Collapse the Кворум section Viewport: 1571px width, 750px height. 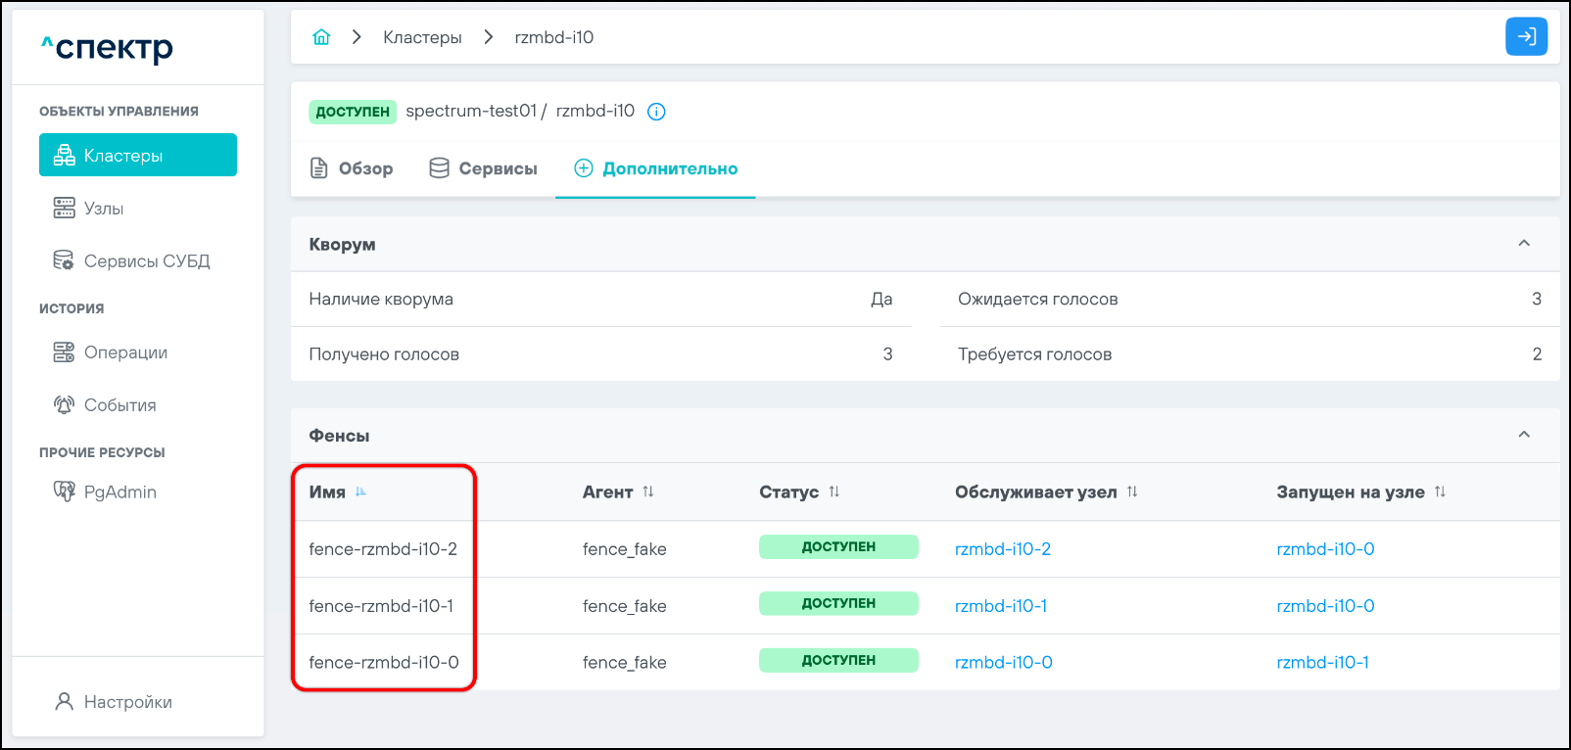pos(1524,244)
